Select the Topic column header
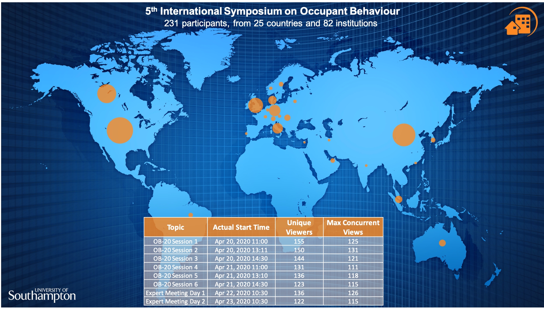 [175, 227]
